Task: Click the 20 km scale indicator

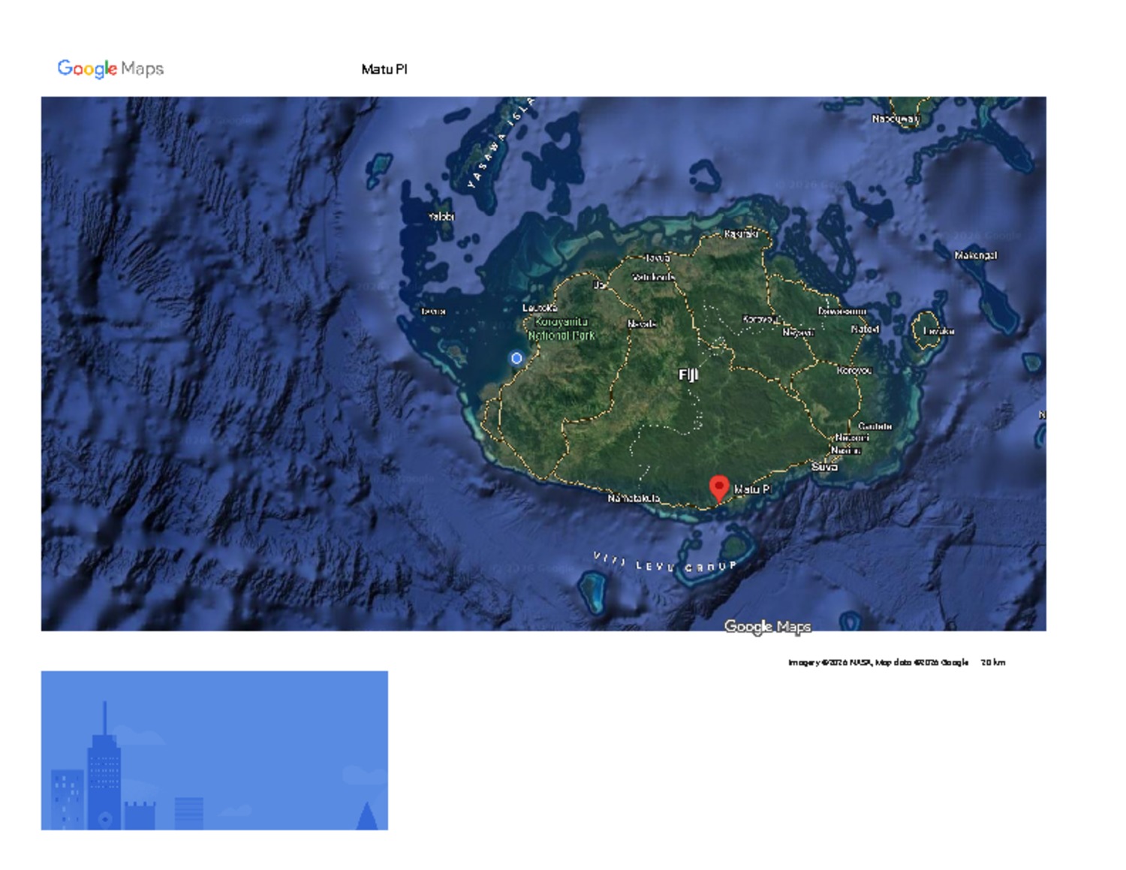Action: [992, 662]
